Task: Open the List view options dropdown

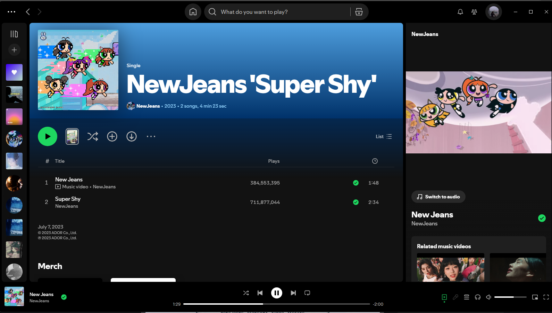Action: 384,136
